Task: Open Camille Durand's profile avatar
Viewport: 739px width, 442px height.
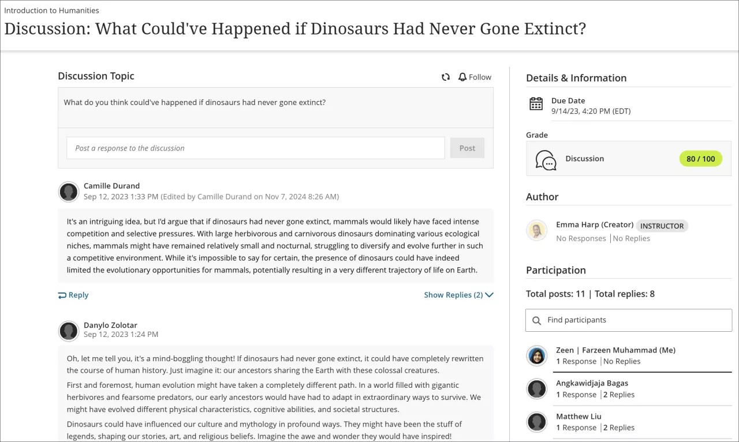Action: click(x=69, y=192)
